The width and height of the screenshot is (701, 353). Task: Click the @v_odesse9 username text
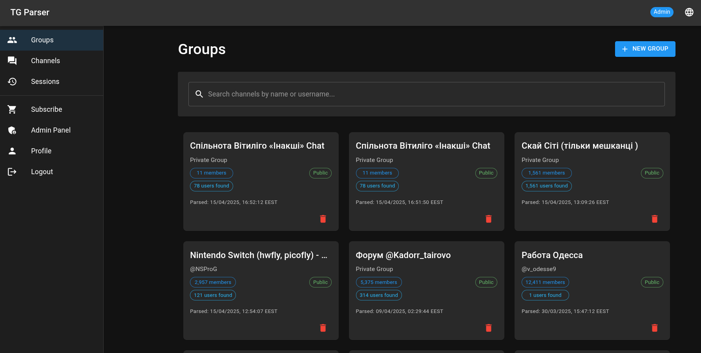pyautogui.click(x=539, y=269)
